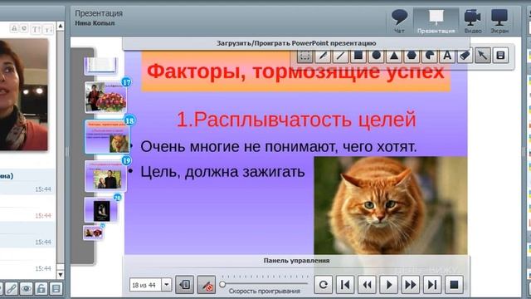Click the padlock icon in chat toolbar
Image resolution: width=531 pixels, height=299 pixels.
41,289
